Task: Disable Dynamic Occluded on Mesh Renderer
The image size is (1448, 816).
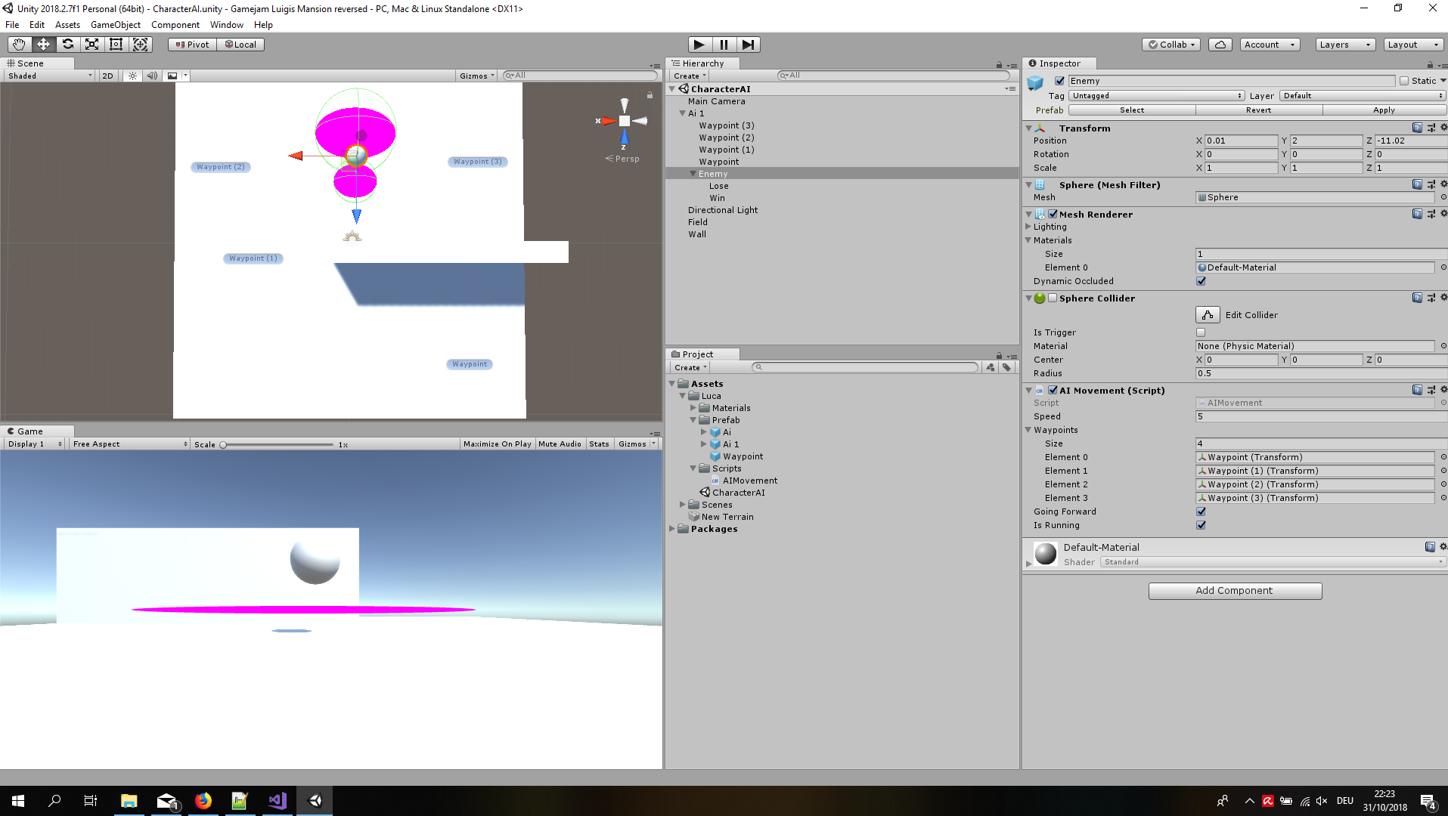Action: [1201, 280]
